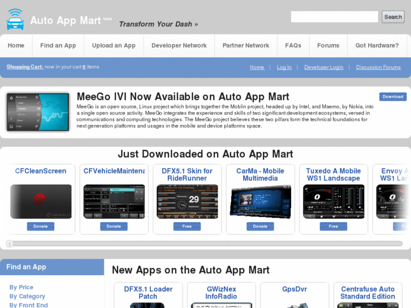Open the Tuxedo A Mobile WS1 Landscape title
The width and height of the screenshot is (411, 308).
click(x=334, y=175)
